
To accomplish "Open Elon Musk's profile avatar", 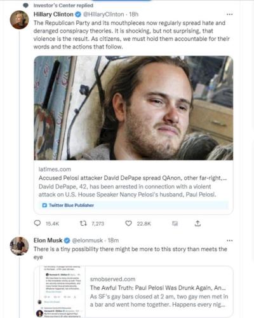I will click(x=19, y=246).
